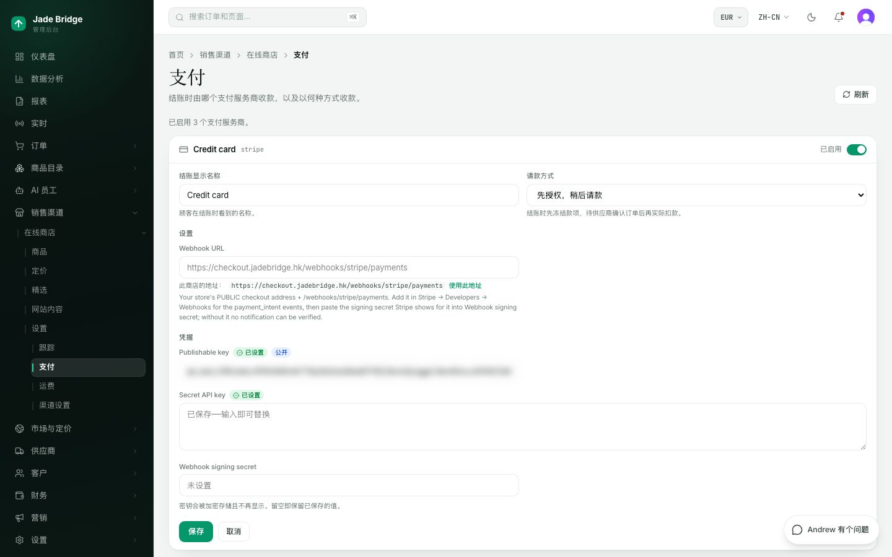Open 渠道设置 in the sidebar
Image resolution: width=892 pixels, height=557 pixels.
(x=89, y=405)
